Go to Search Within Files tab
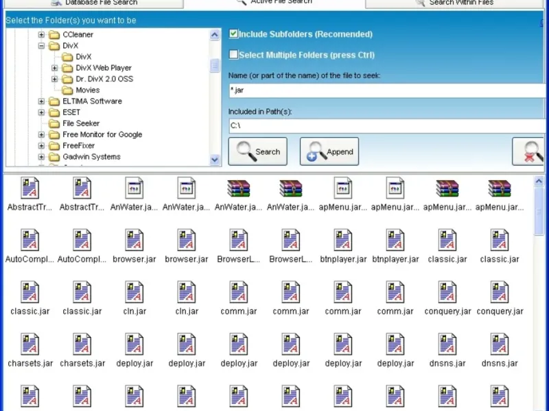Image resolution: width=549 pixels, height=411 pixels. 454,3
